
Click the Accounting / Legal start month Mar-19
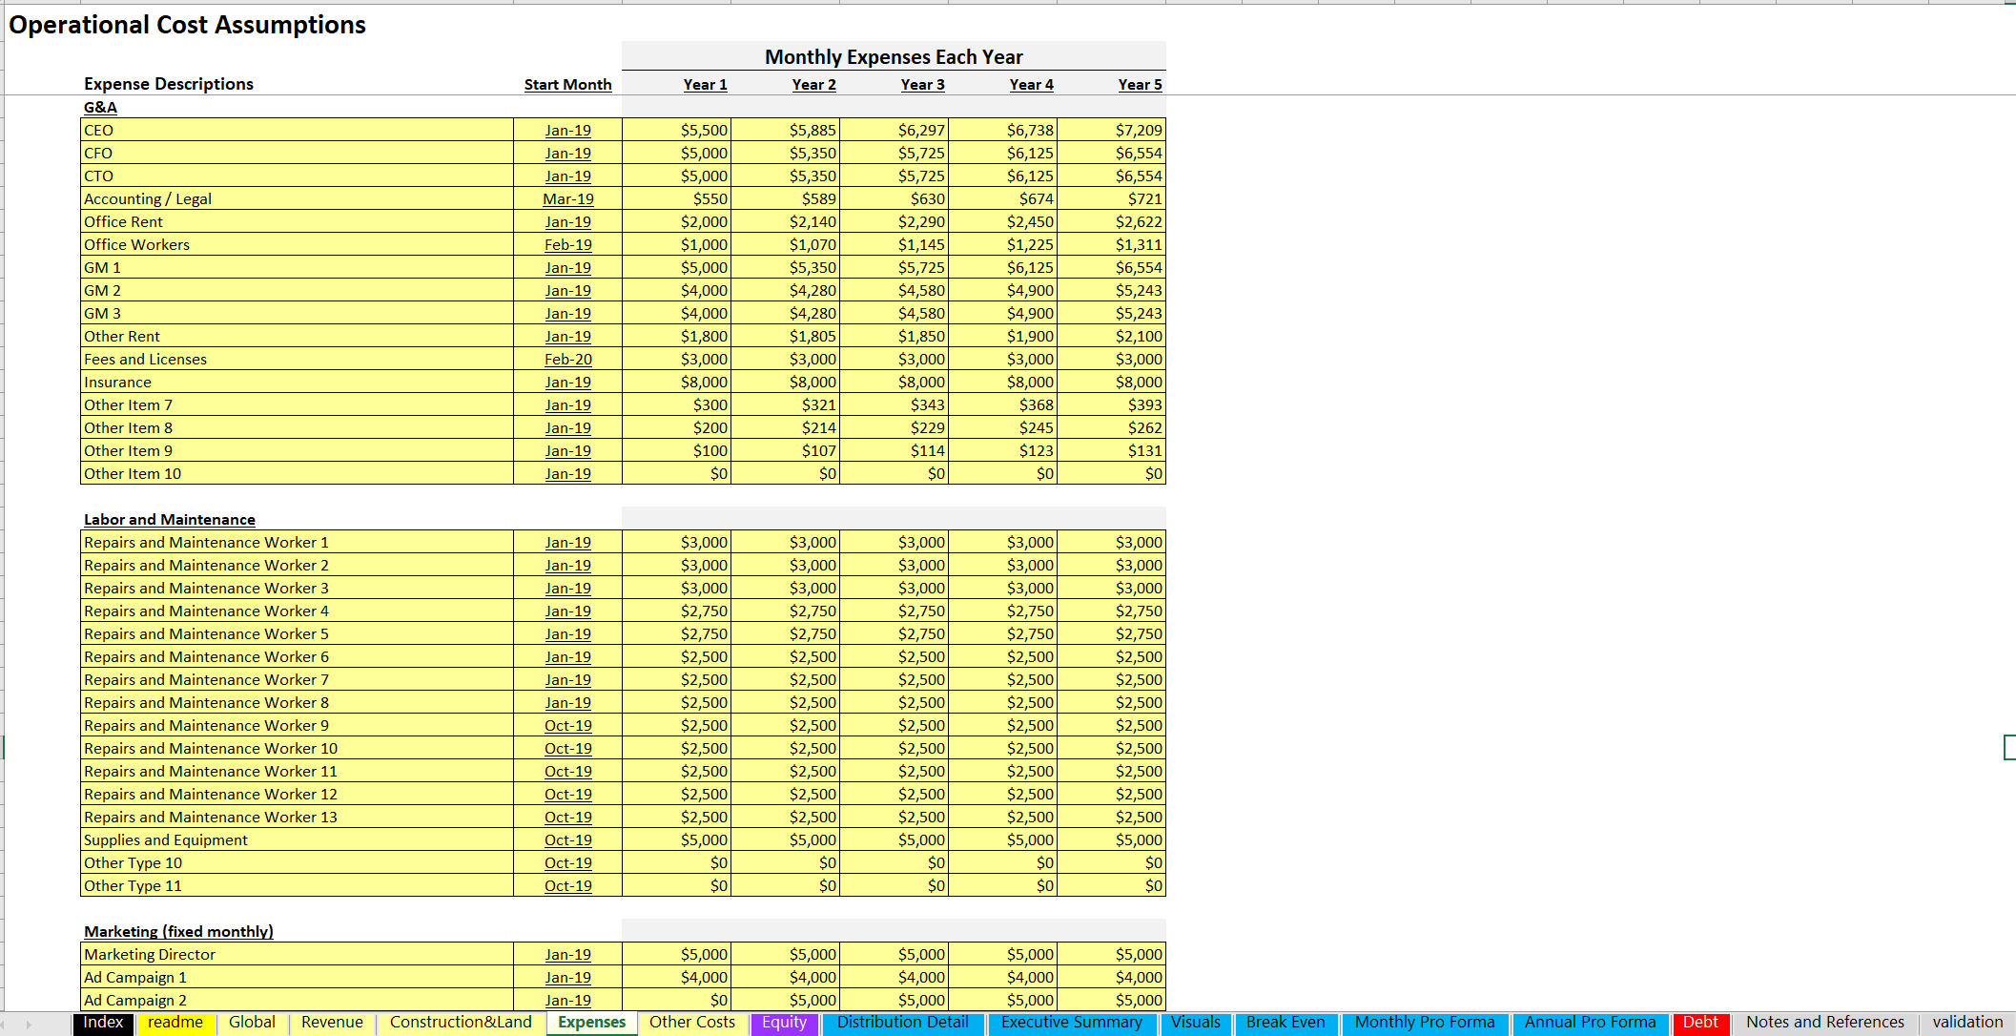(567, 198)
